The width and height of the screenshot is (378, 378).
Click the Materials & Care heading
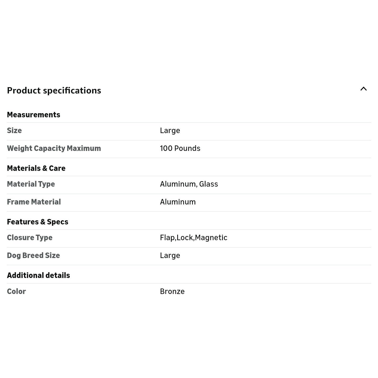coord(36,168)
